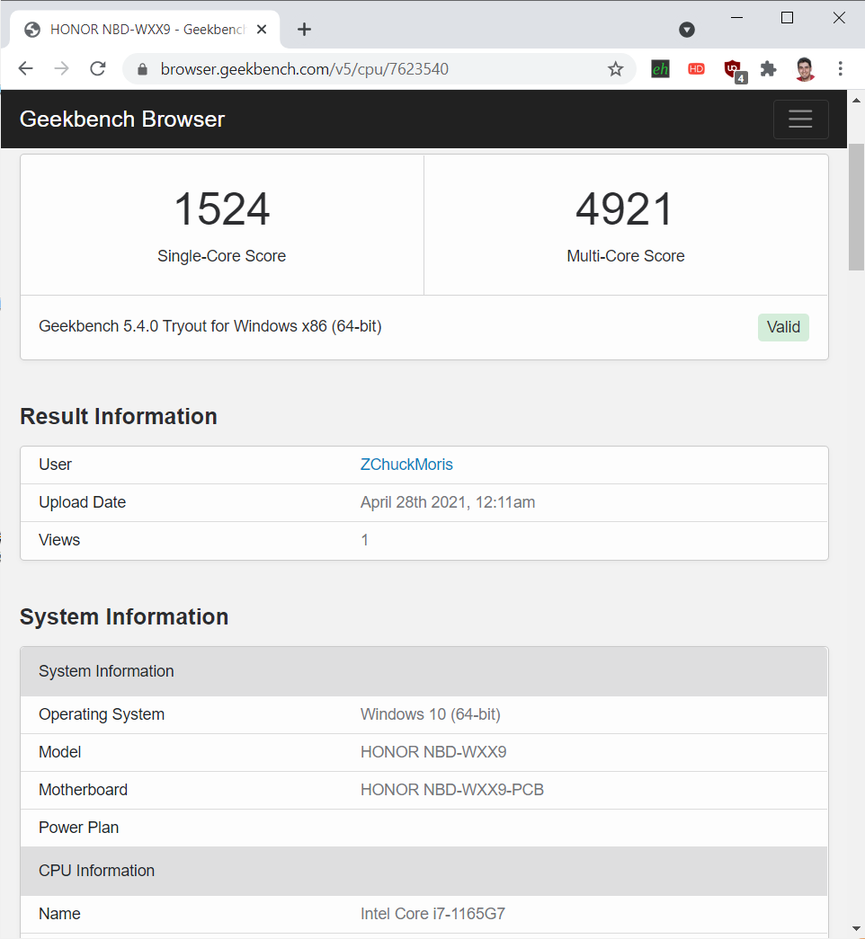Image resolution: width=865 pixels, height=939 pixels.
Task: Open the Geekbench Browser home link
Action: [122, 120]
